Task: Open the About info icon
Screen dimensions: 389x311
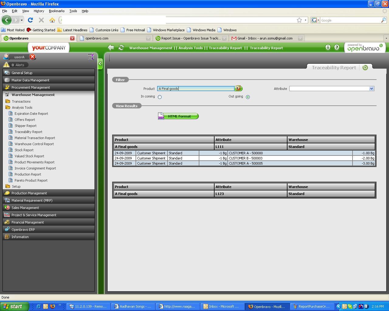Action: pos(328,47)
